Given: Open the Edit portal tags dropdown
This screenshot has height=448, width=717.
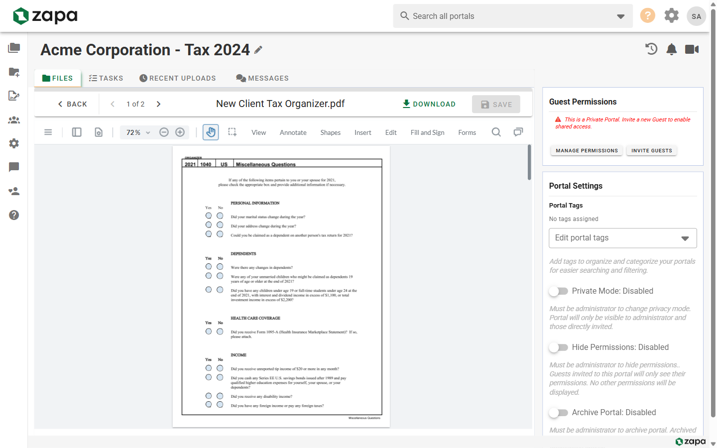Looking at the screenshot, I should pos(623,238).
